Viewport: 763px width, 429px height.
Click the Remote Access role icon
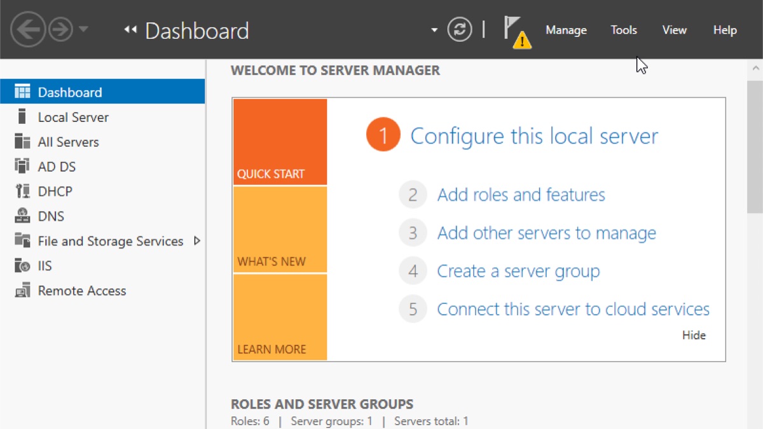pyautogui.click(x=22, y=290)
